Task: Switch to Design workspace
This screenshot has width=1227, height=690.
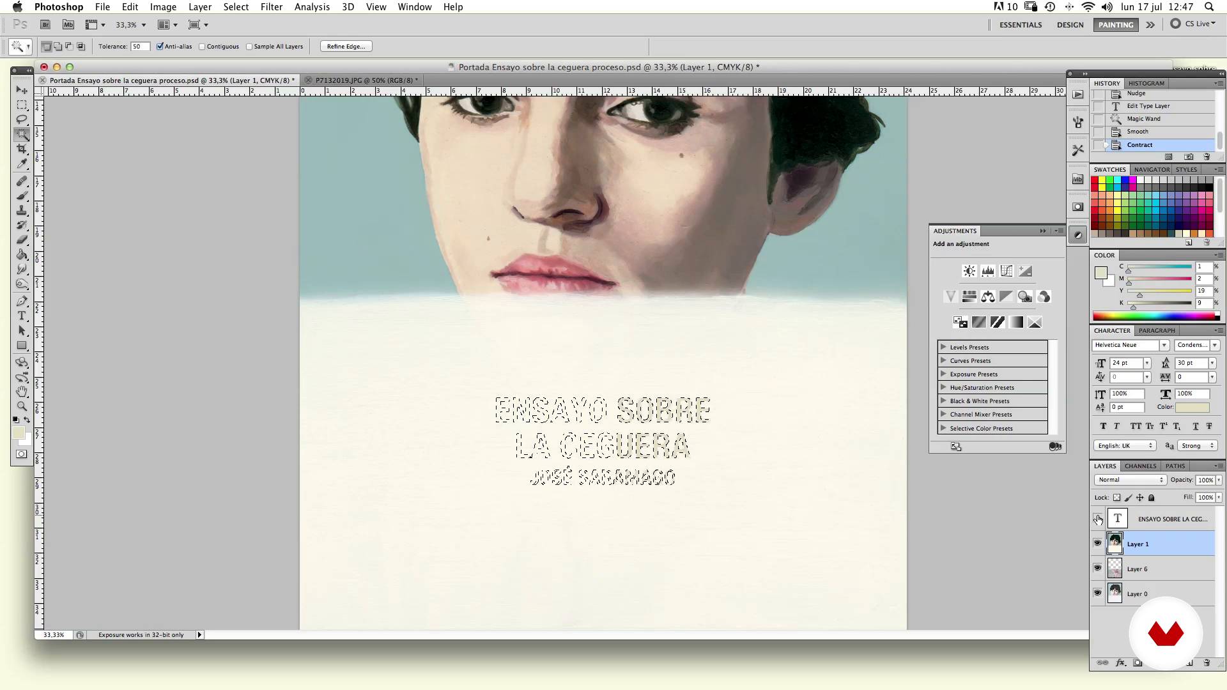Action: click(1070, 25)
